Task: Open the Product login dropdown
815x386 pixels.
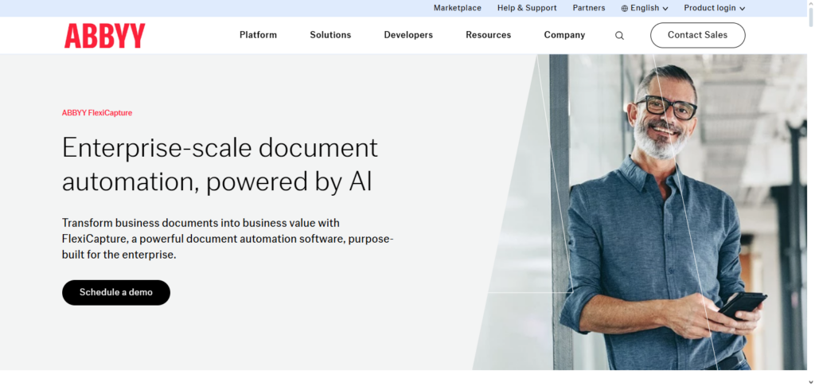Action: click(x=714, y=8)
